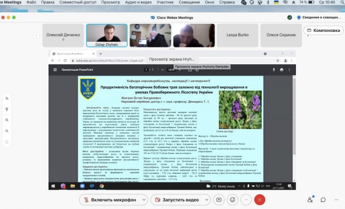Click the PDF print icon
This screenshot has width=345, height=209.
281,70
